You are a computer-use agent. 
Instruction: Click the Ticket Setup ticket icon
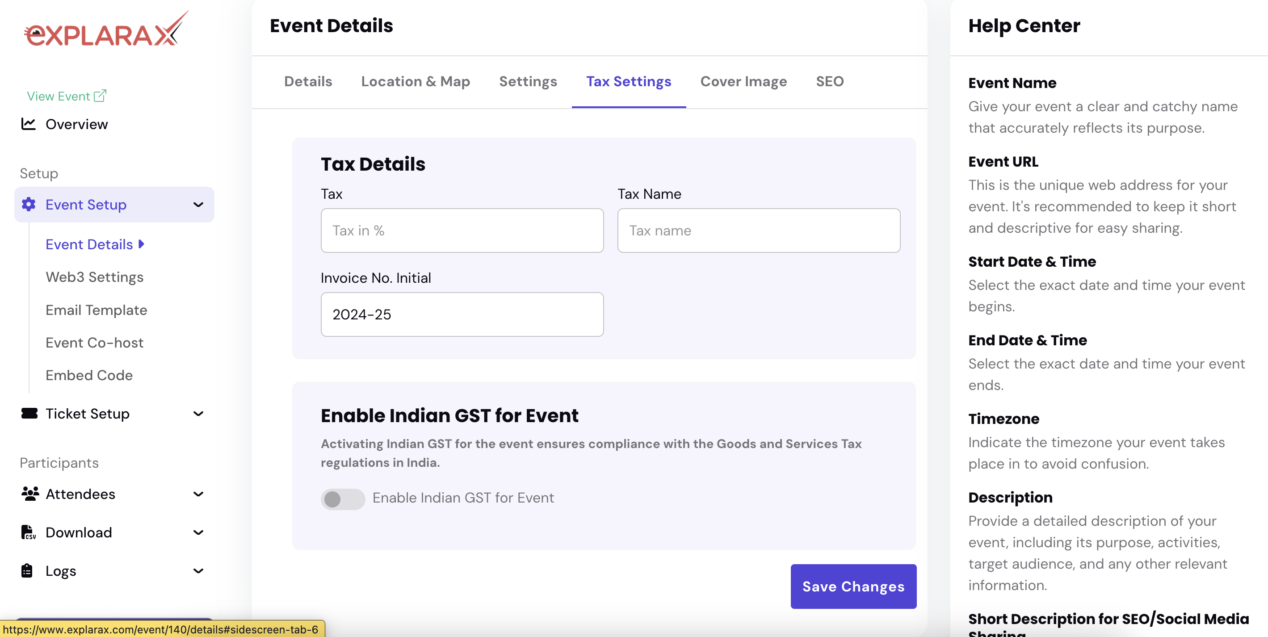(29, 414)
